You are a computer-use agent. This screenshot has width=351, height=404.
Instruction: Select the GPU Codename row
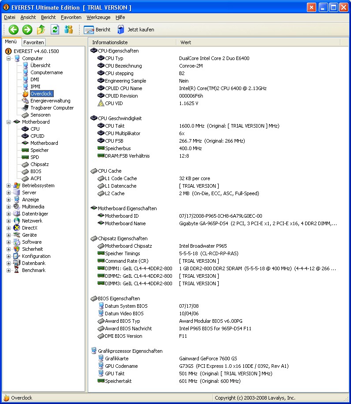tap(218, 366)
